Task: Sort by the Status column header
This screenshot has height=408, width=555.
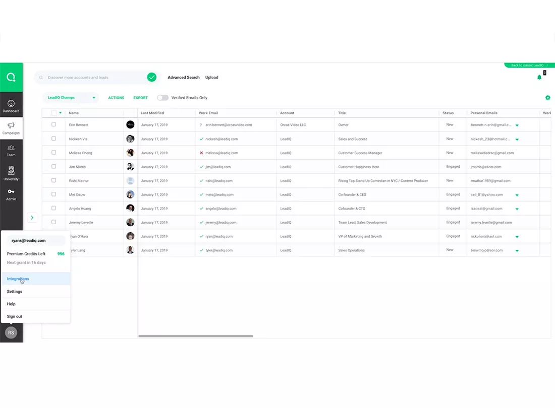Action: pos(448,113)
